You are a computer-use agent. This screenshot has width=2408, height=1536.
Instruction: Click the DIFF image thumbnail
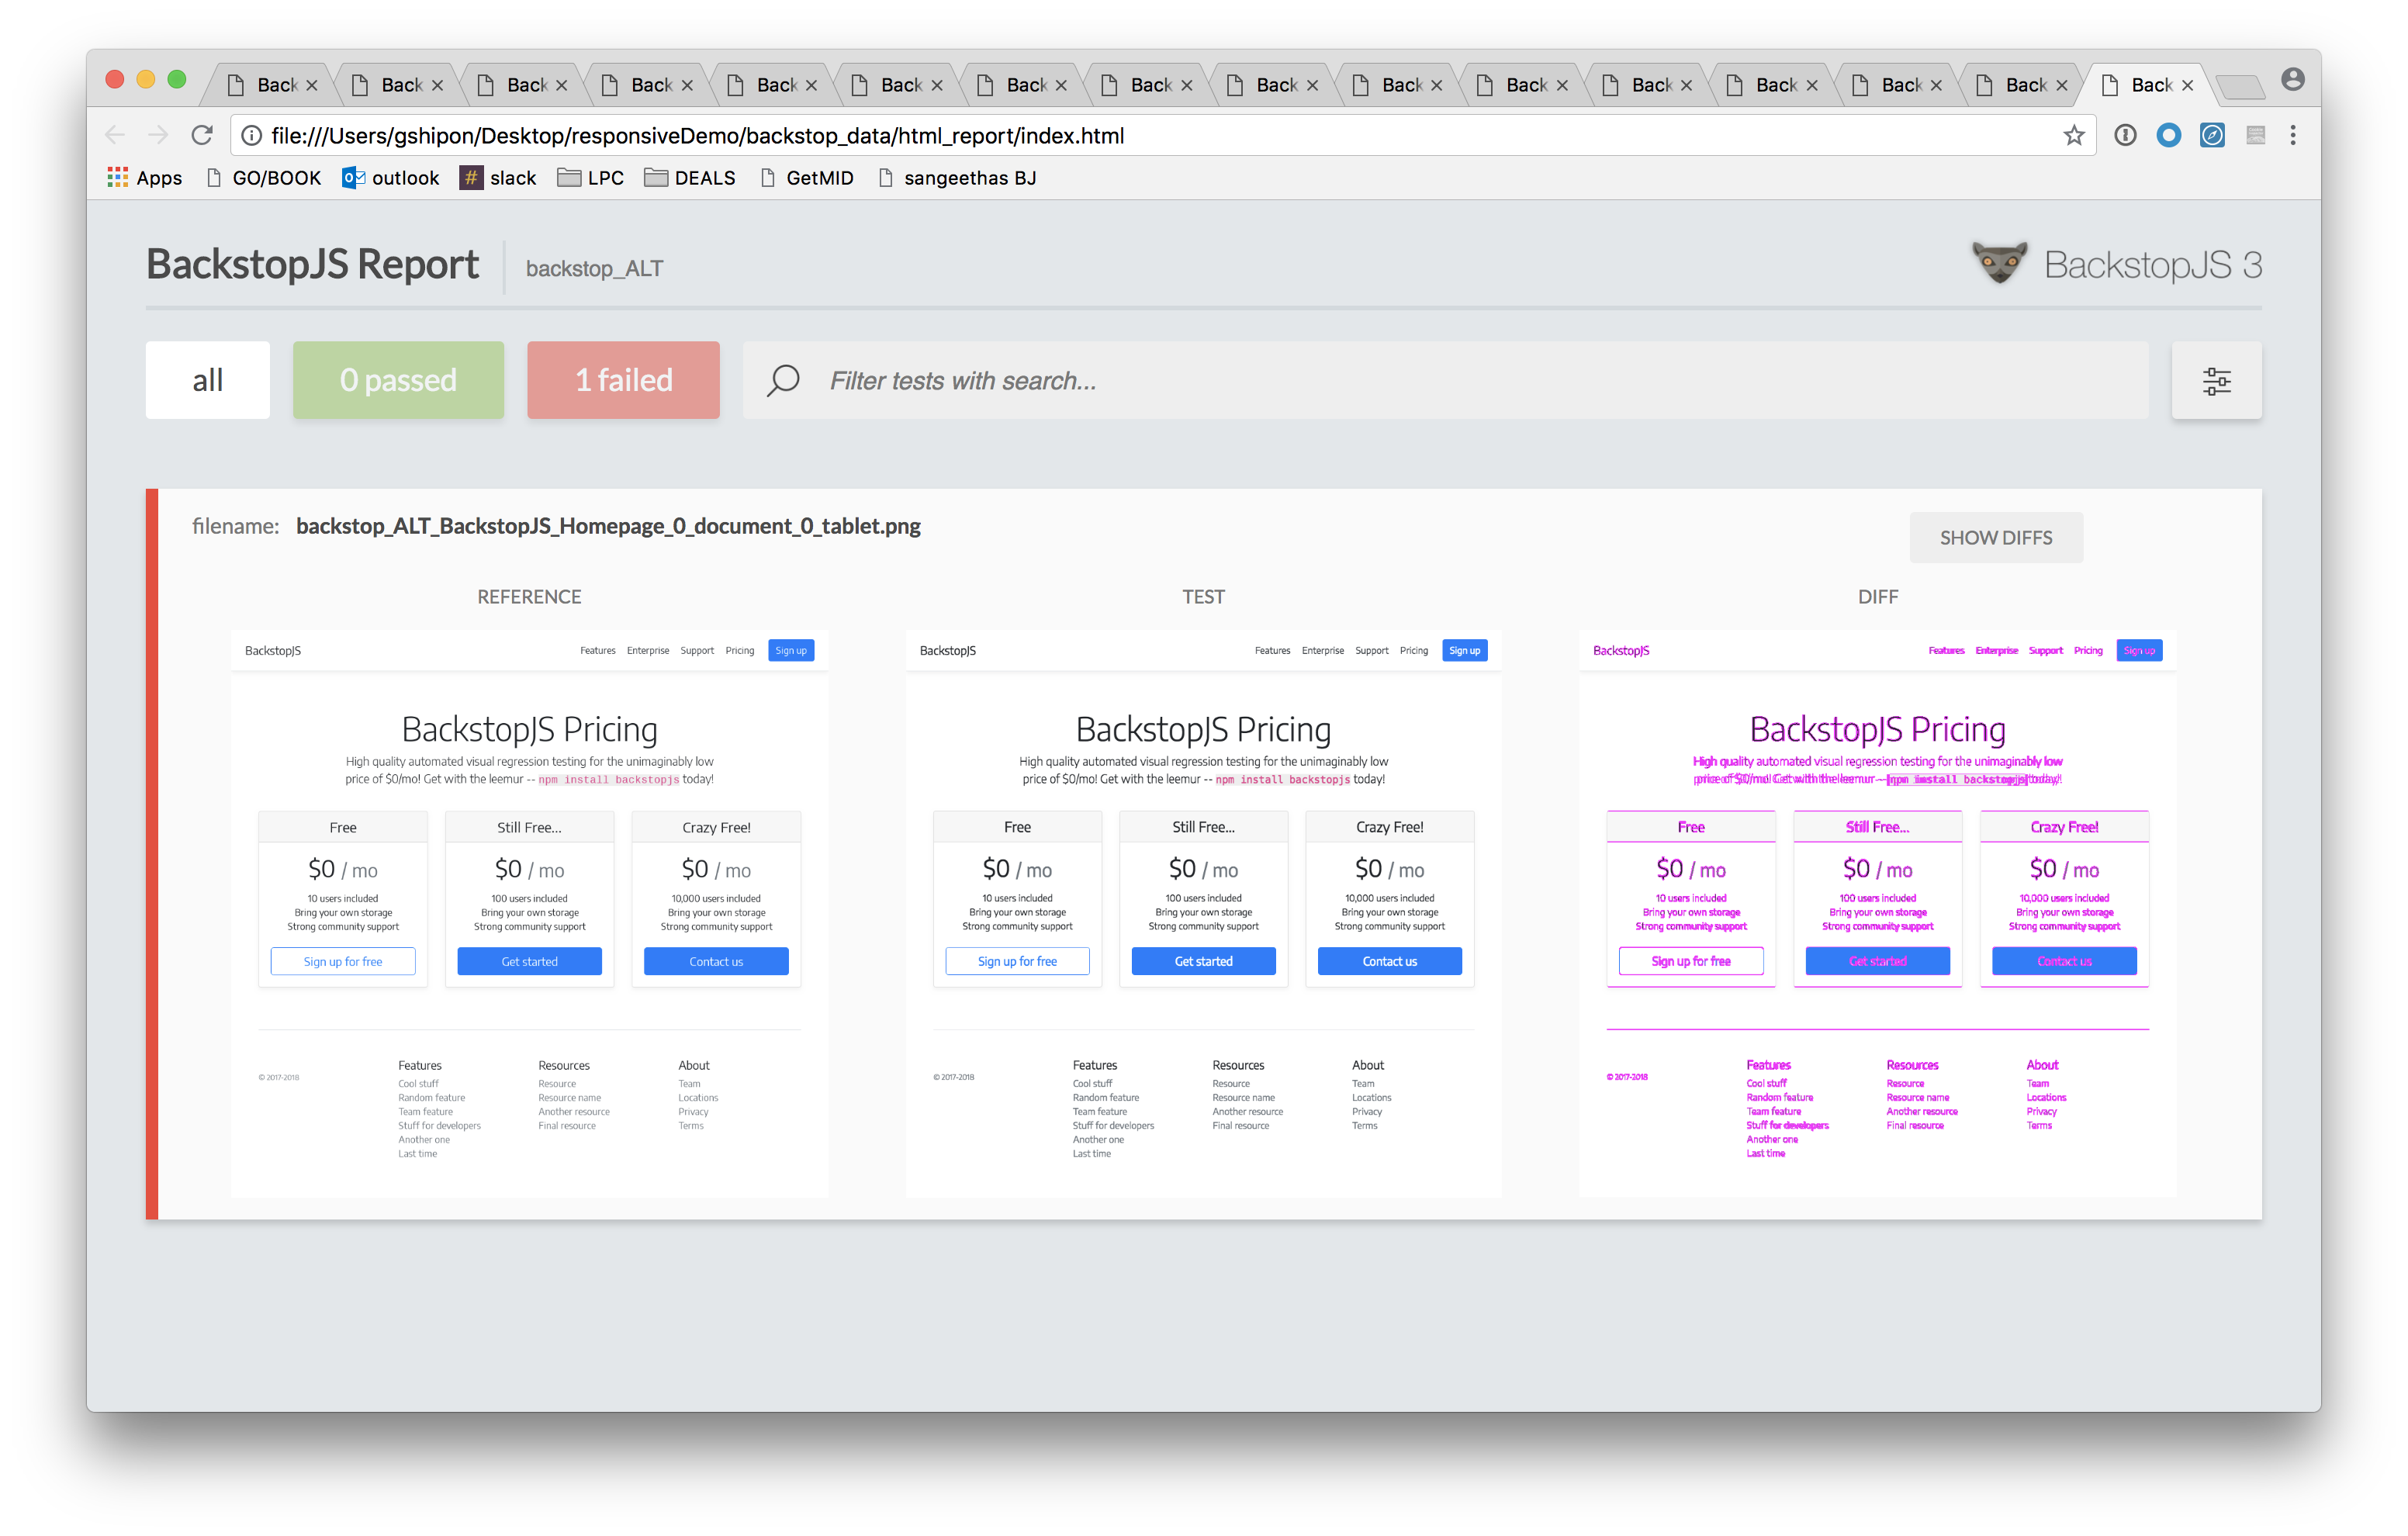pyautogui.click(x=1877, y=912)
